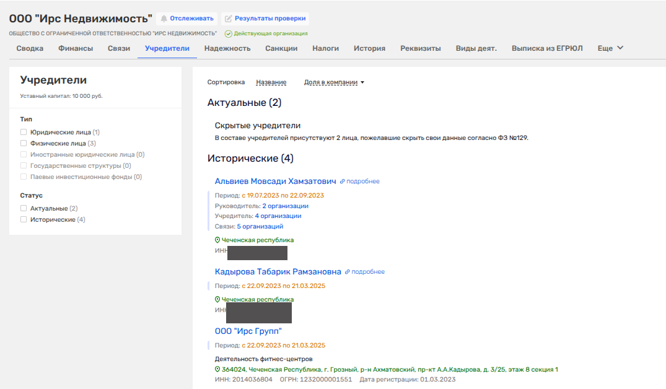This screenshot has width=666, height=389.
Task: Enable the Актуальные status filter
Action: tap(24, 208)
